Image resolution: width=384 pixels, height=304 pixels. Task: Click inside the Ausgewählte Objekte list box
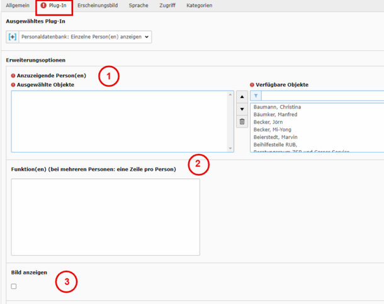pos(120,121)
